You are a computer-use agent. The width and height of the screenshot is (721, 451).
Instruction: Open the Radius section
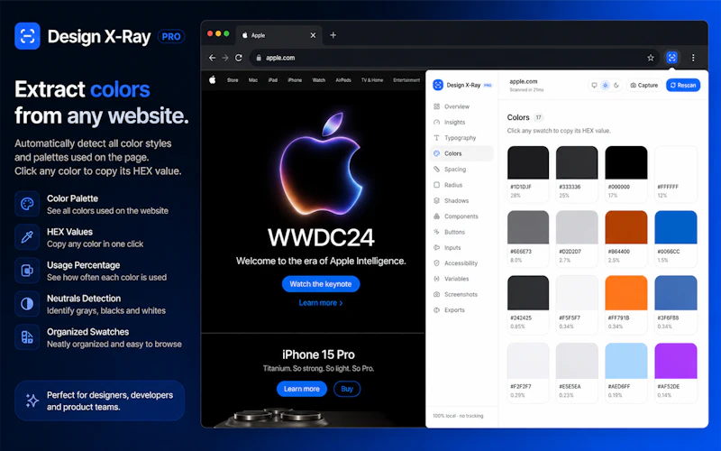pos(462,185)
